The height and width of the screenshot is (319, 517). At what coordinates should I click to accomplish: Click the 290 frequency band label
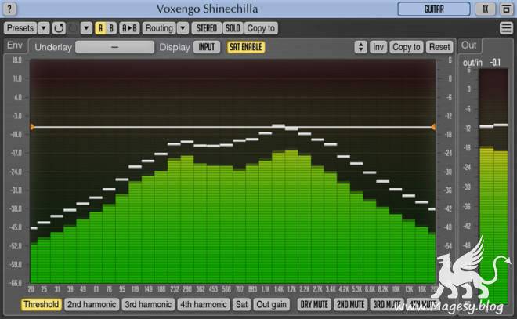(187, 290)
